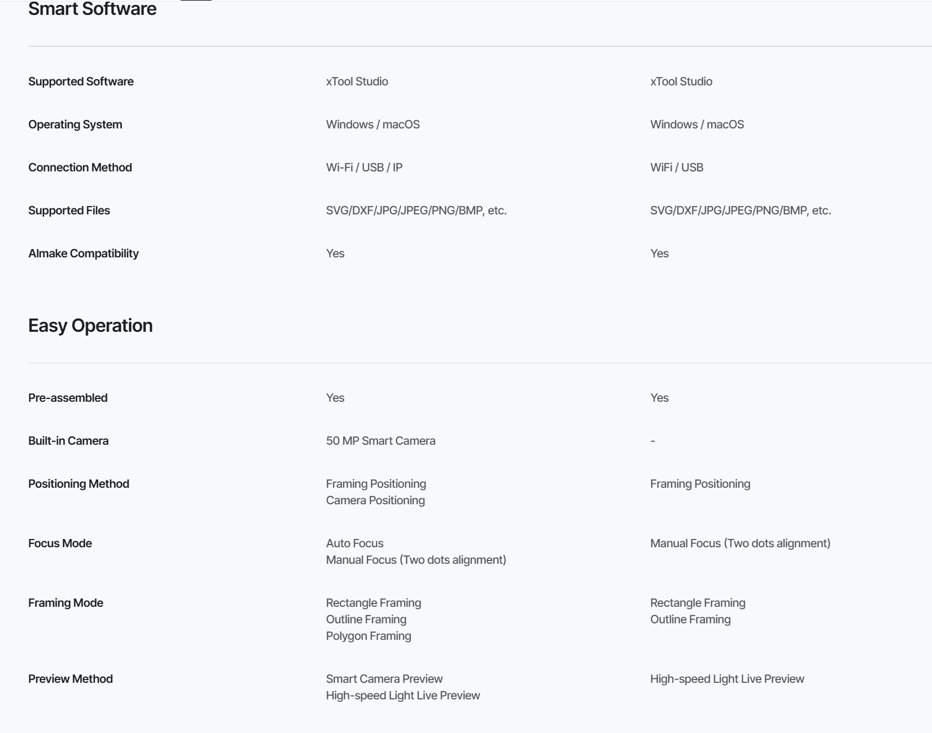
Task: Click the Smart Software section heading
Action: tap(92, 9)
